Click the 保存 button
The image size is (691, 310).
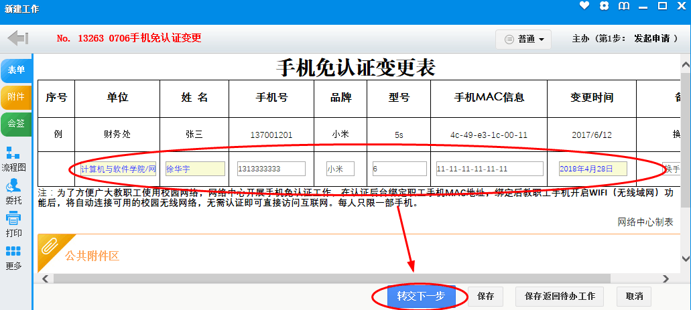pyautogui.click(x=486, y=296)
